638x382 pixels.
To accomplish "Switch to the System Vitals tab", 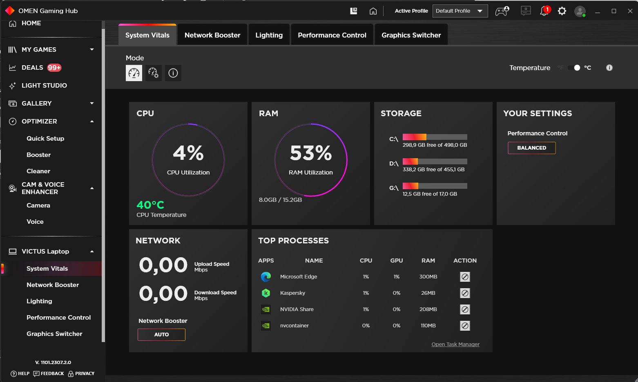I will click(147, 35).
